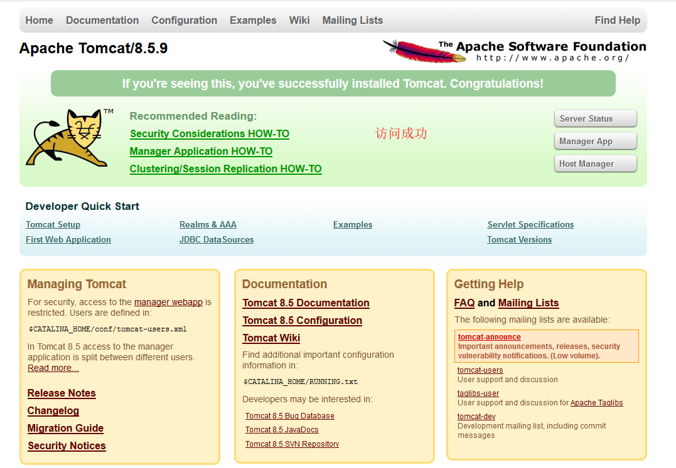The width and height of the screenshot is (676, 468).
Task: Click the Read more... link
Action: (53, 368)
